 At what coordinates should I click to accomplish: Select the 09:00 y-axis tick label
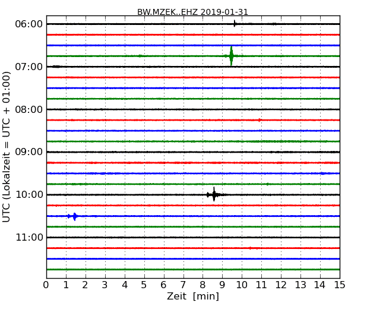coord(29,152)
